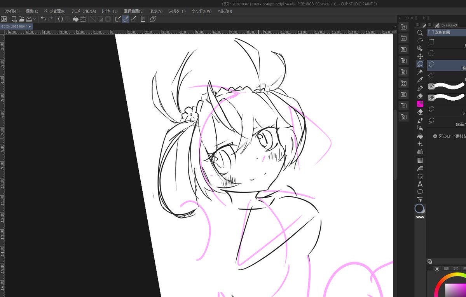Select the Balloon tool
Viewport: 466px width, 297px height.
point(420,192)
